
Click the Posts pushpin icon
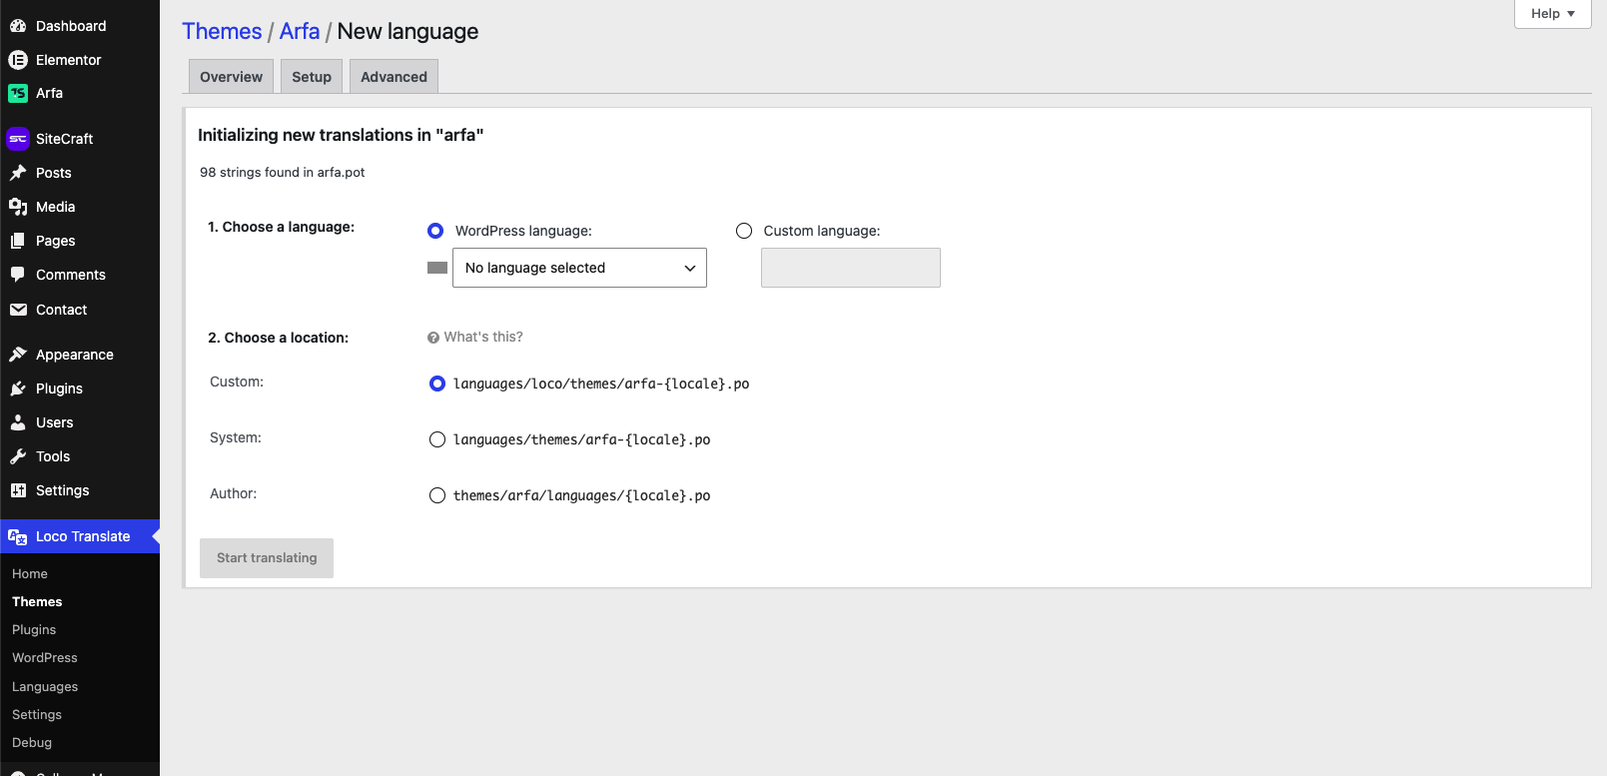(x=18, y=173)
